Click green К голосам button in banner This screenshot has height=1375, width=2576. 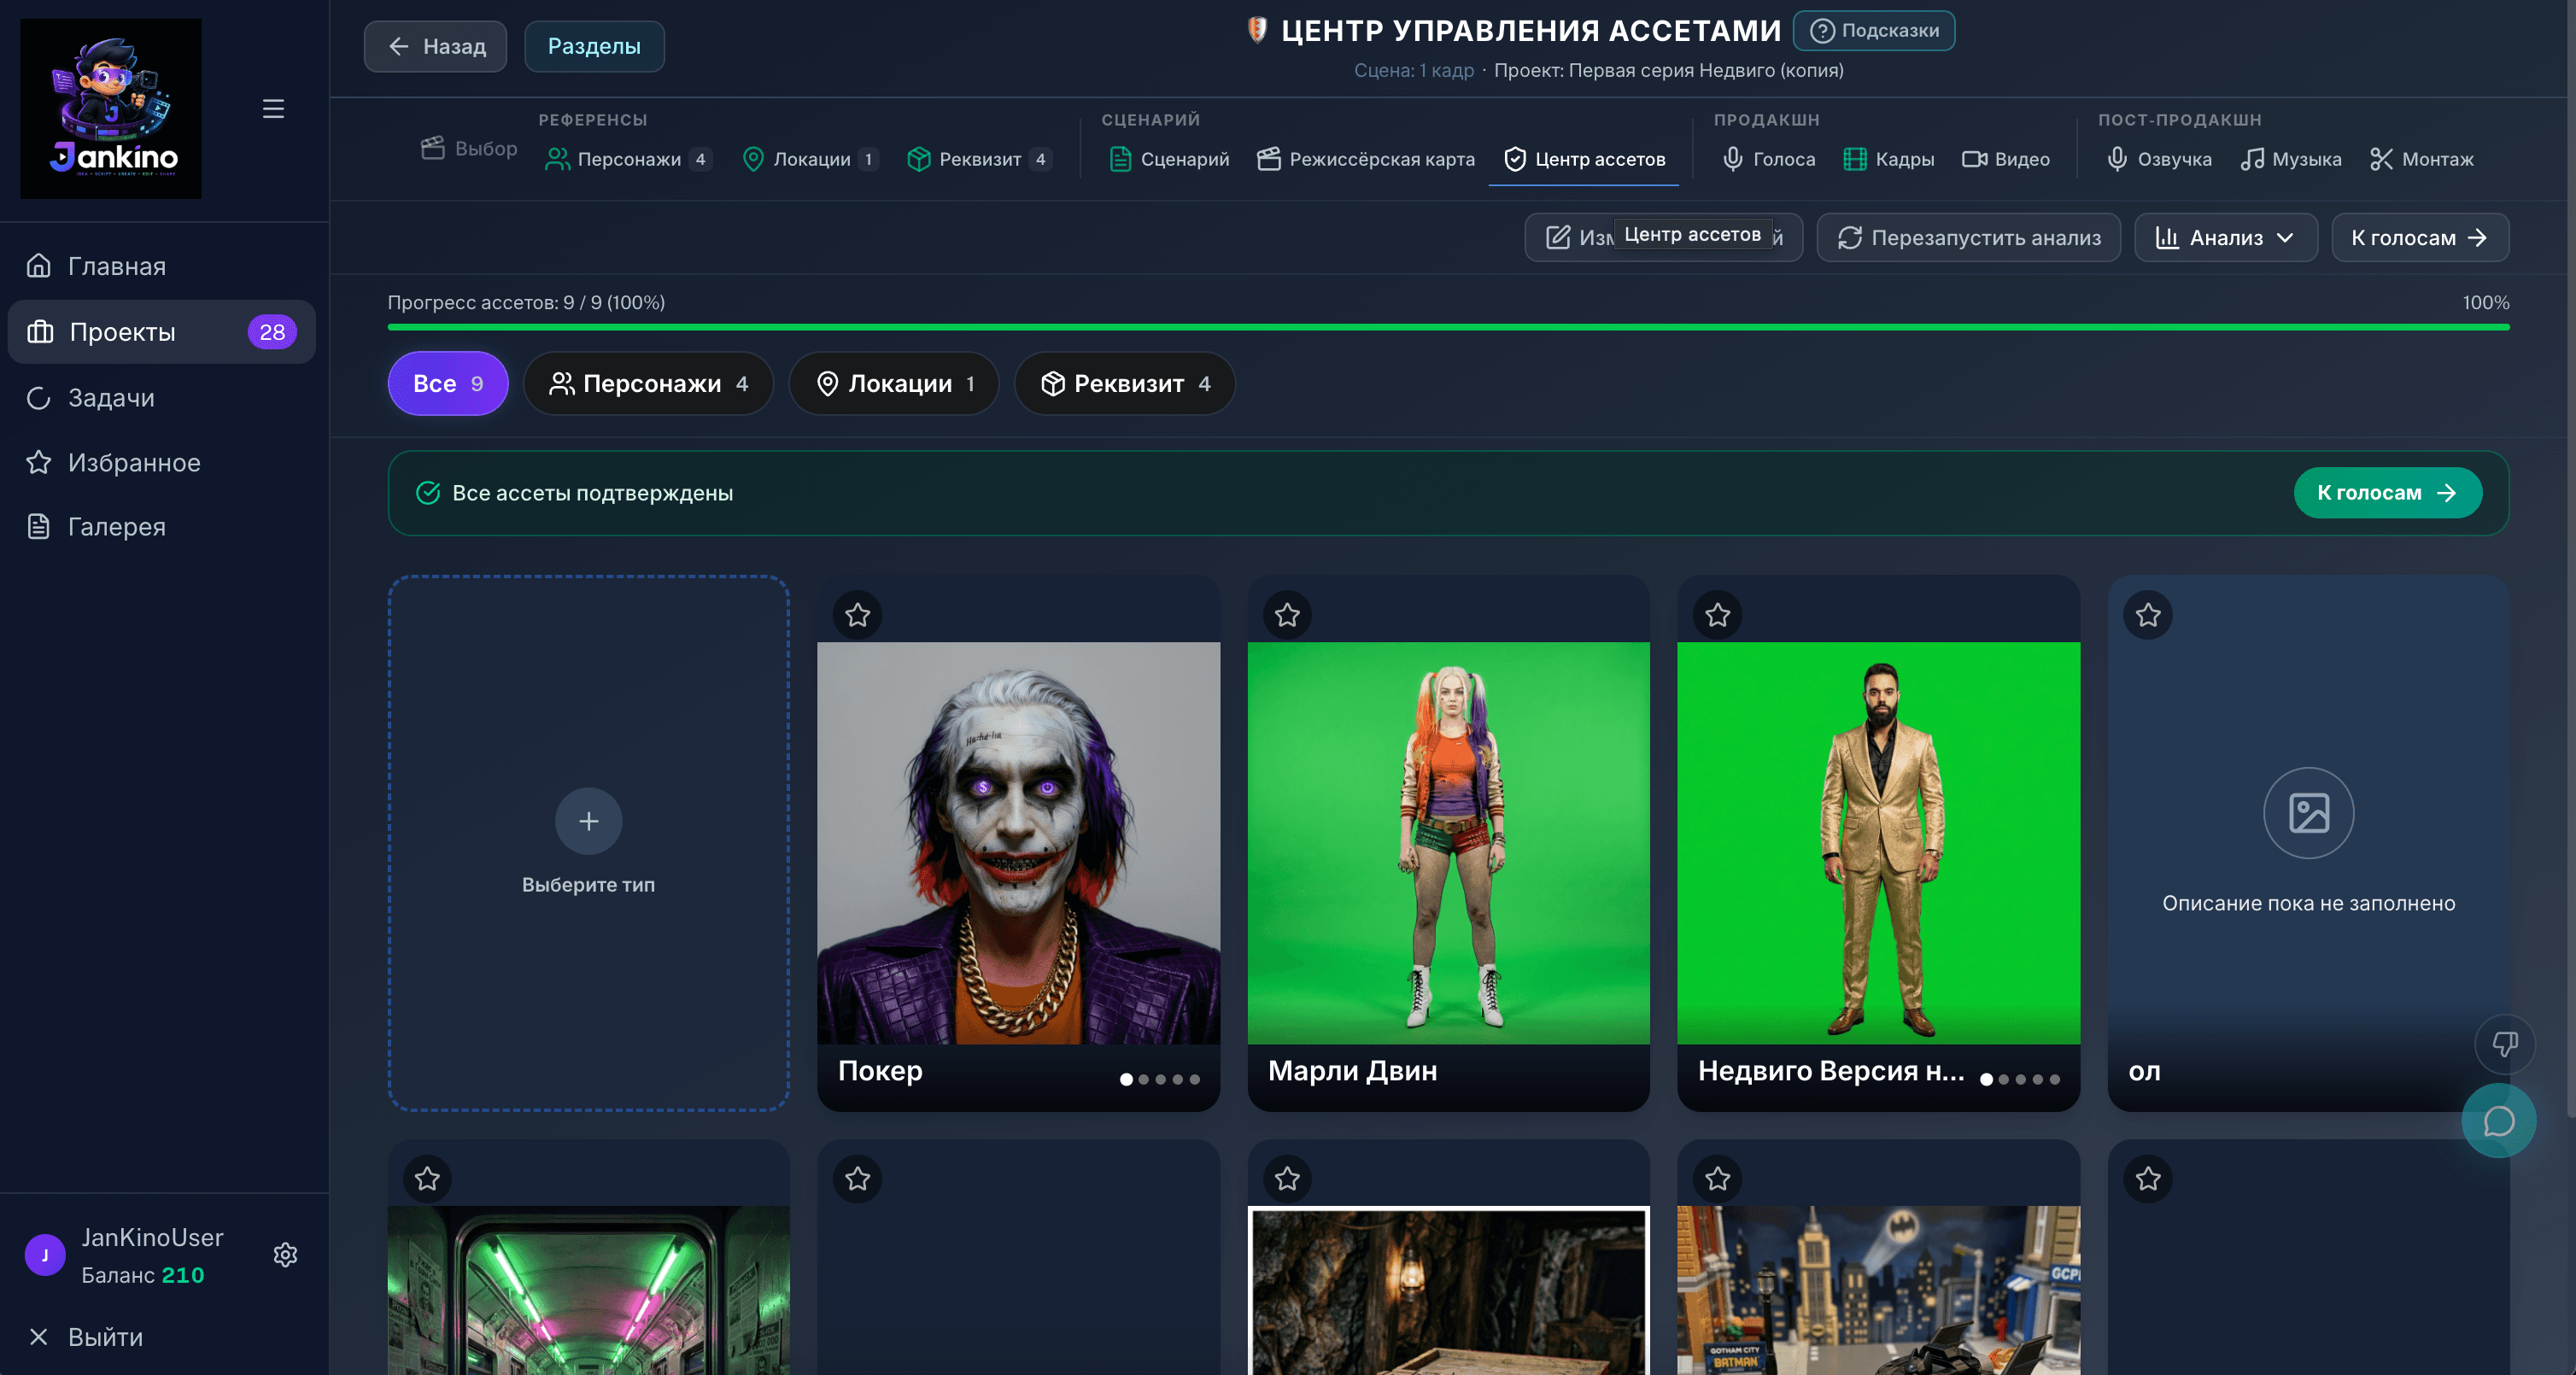(2387, 493)
